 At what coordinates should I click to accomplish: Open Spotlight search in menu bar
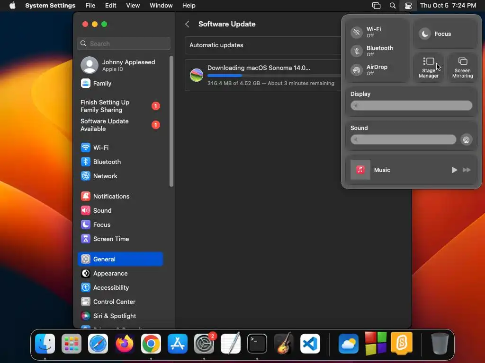coord(393,6)
